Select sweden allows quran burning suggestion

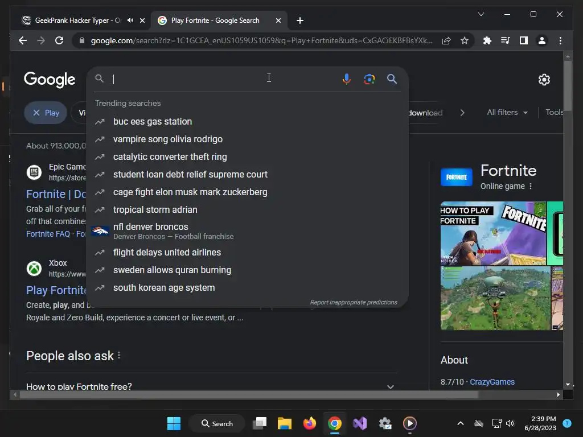click(x=247, y=270)
